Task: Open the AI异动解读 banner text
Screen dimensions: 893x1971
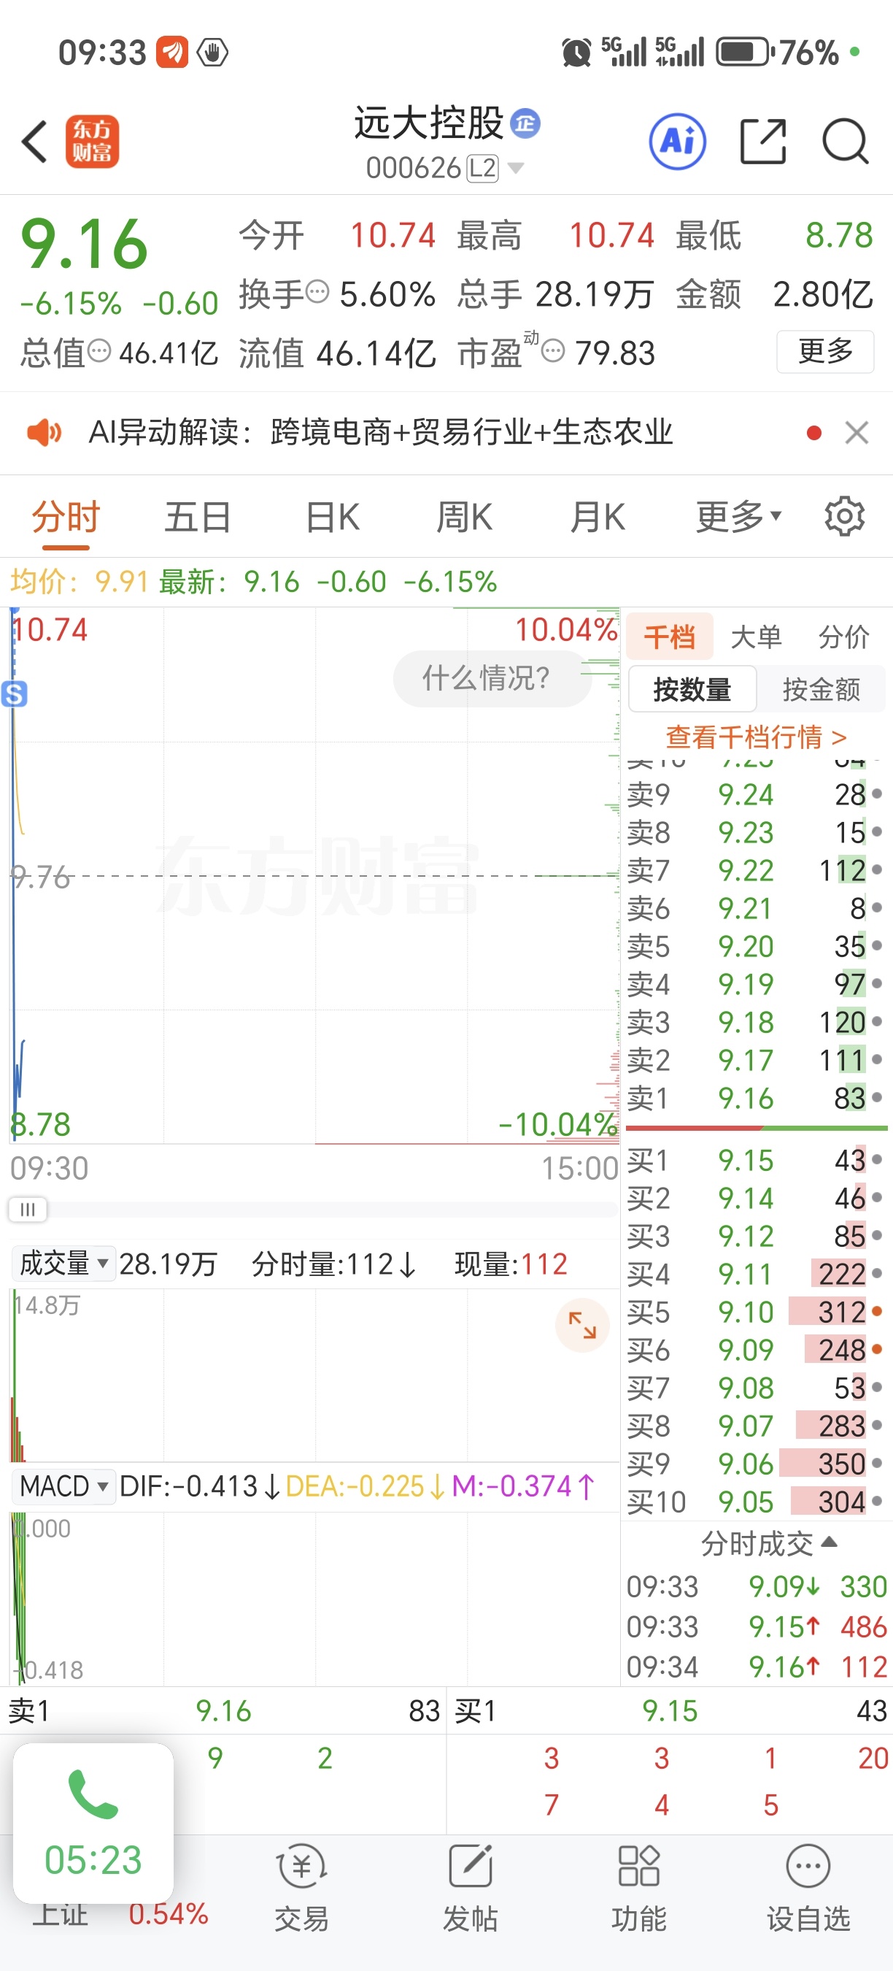Action: 381,433
